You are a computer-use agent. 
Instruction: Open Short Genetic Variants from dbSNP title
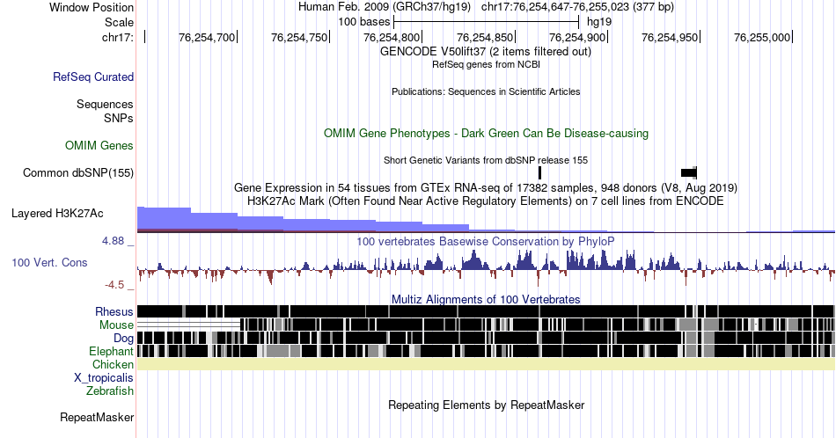(x=486, y=160)
